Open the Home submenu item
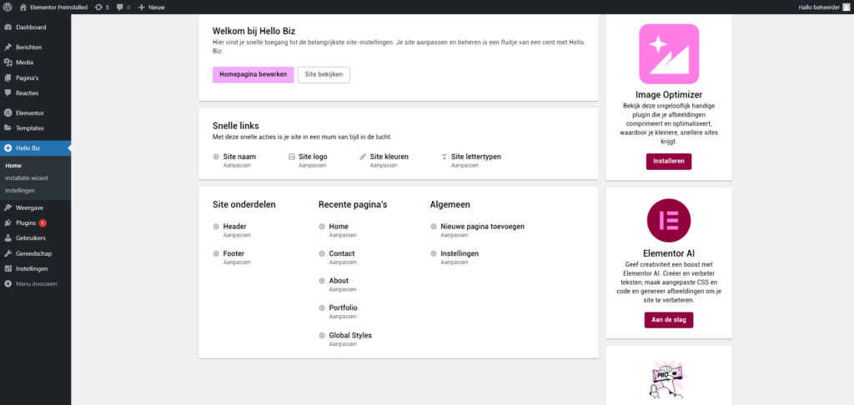The width and height of the screenshot is (854, 405). (x=13, y=166)
